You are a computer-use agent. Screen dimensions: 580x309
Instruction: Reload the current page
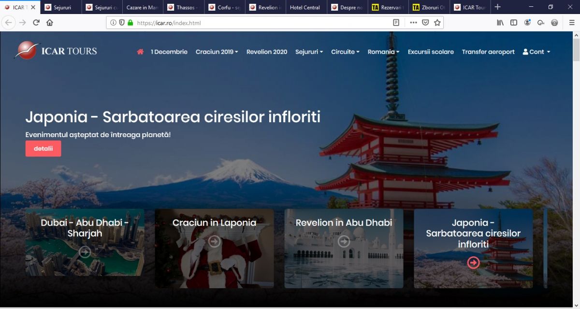click(x=36, y=23)
